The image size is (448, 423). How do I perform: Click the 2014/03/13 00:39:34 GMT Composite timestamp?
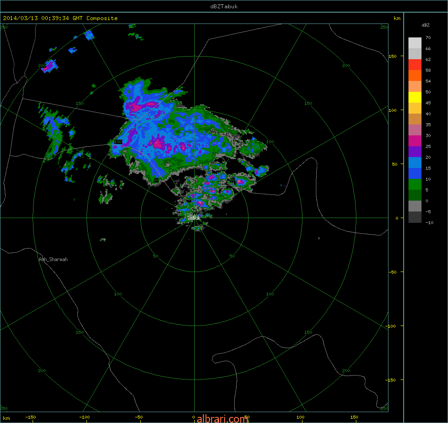60,18
